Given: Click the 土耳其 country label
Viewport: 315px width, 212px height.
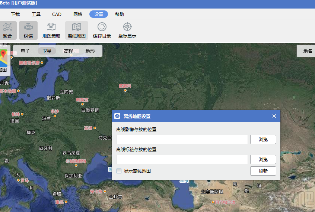Looking at the screenshot, I should 115,197.
